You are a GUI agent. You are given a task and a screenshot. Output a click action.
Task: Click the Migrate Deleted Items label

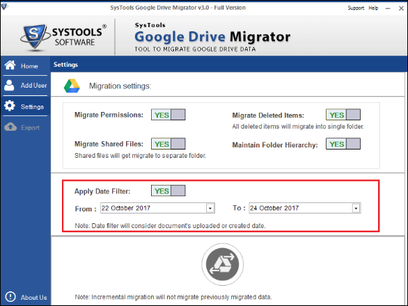(x=268, y=115)
